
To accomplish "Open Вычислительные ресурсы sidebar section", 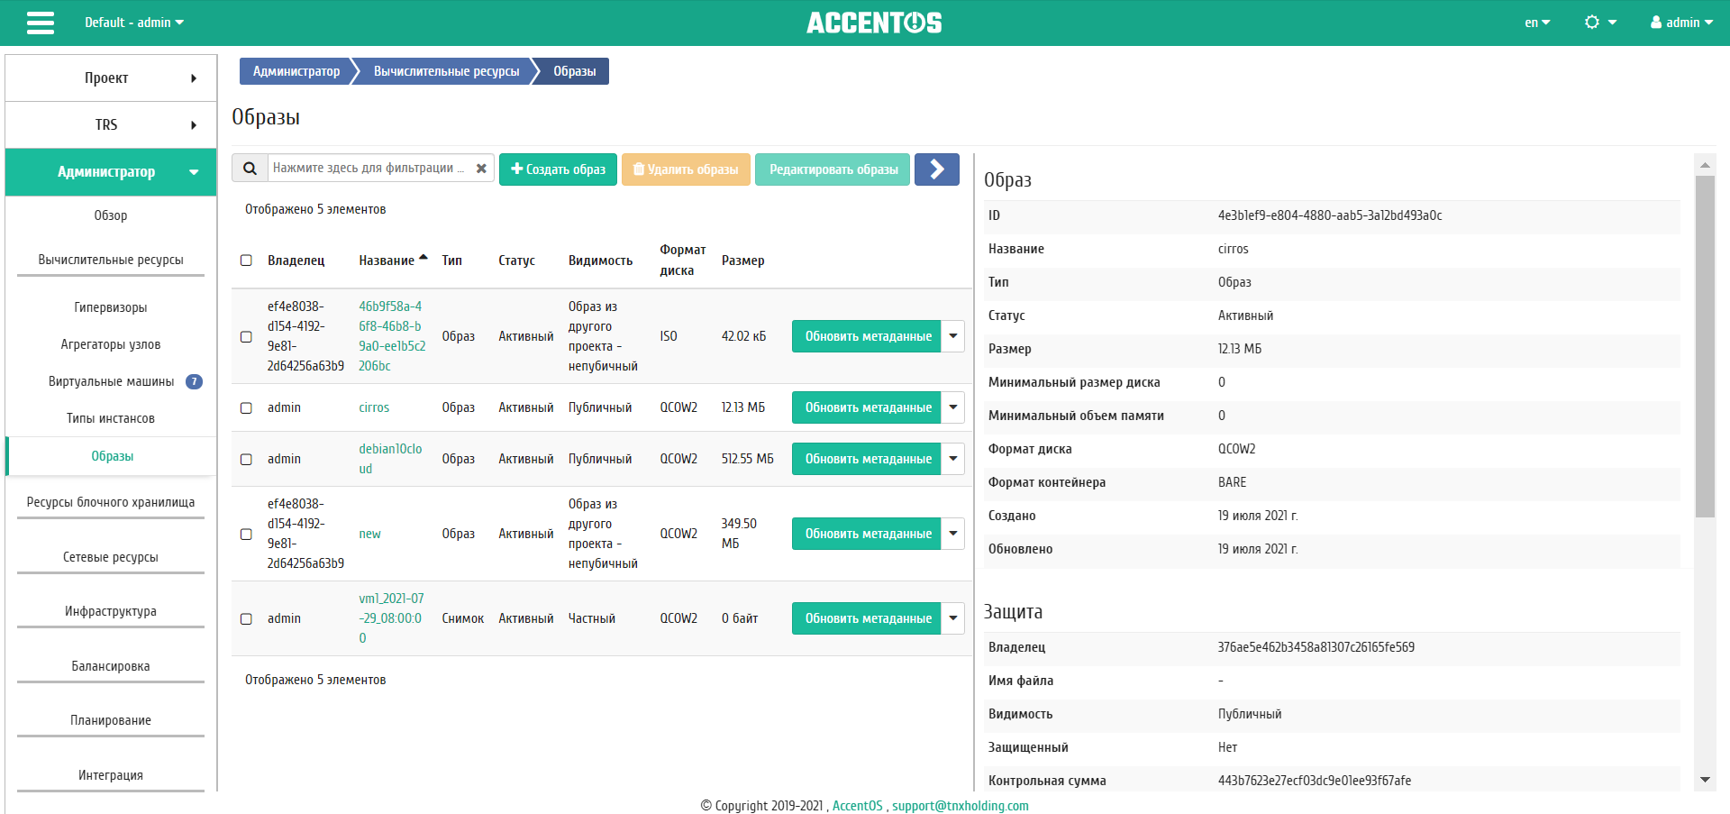I will 111,260.
